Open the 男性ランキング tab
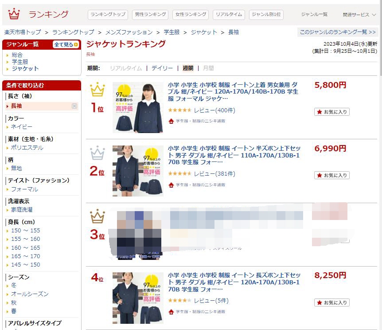 150,14
